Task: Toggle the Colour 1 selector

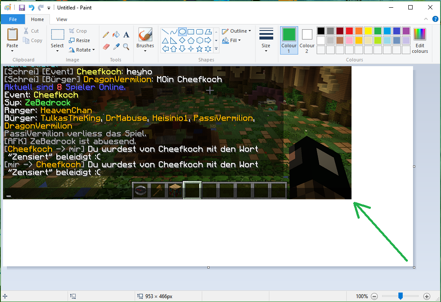Action: click(289, 40)
